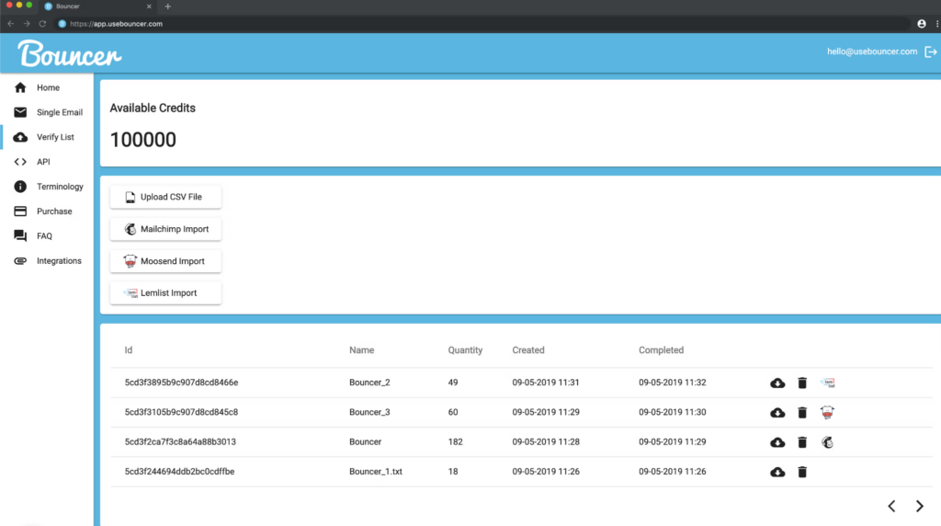Select id 5cd3f2ca7f3c8a64a88b3013
This screenshot has width=941, height=526.
pyautogui.click(x=180, y=442)
